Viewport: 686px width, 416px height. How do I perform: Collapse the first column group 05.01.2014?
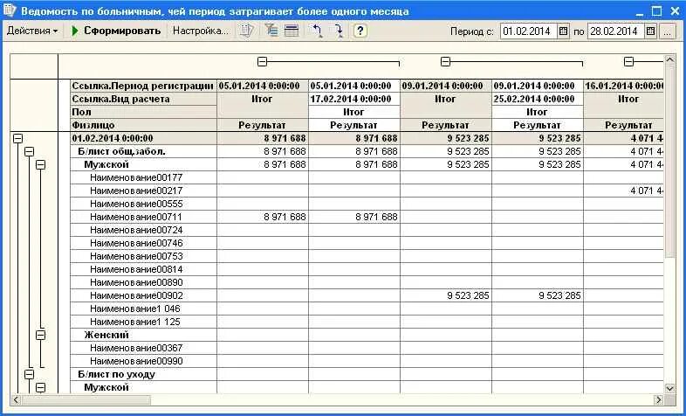(262, 62)
